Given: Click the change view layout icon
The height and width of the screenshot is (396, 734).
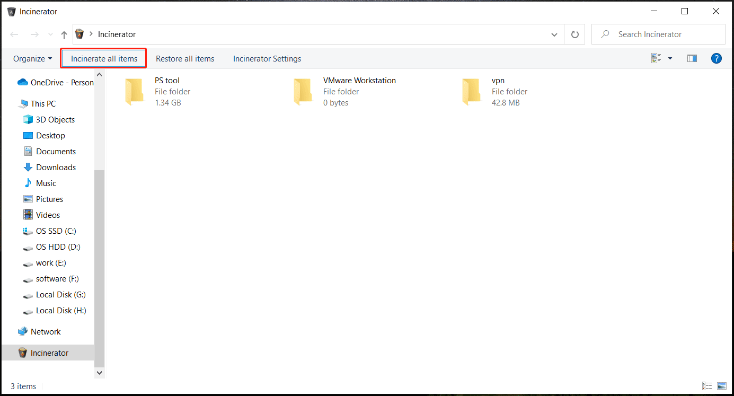Looking at the screenshot, I should pyautogui.click(x=657, y=59).
